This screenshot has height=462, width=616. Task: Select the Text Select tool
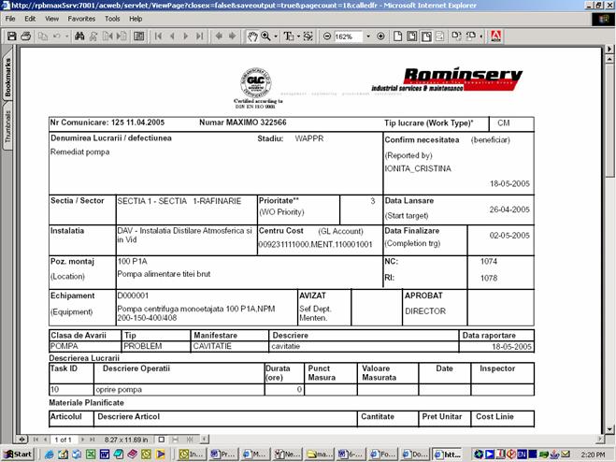coord(289,36)
